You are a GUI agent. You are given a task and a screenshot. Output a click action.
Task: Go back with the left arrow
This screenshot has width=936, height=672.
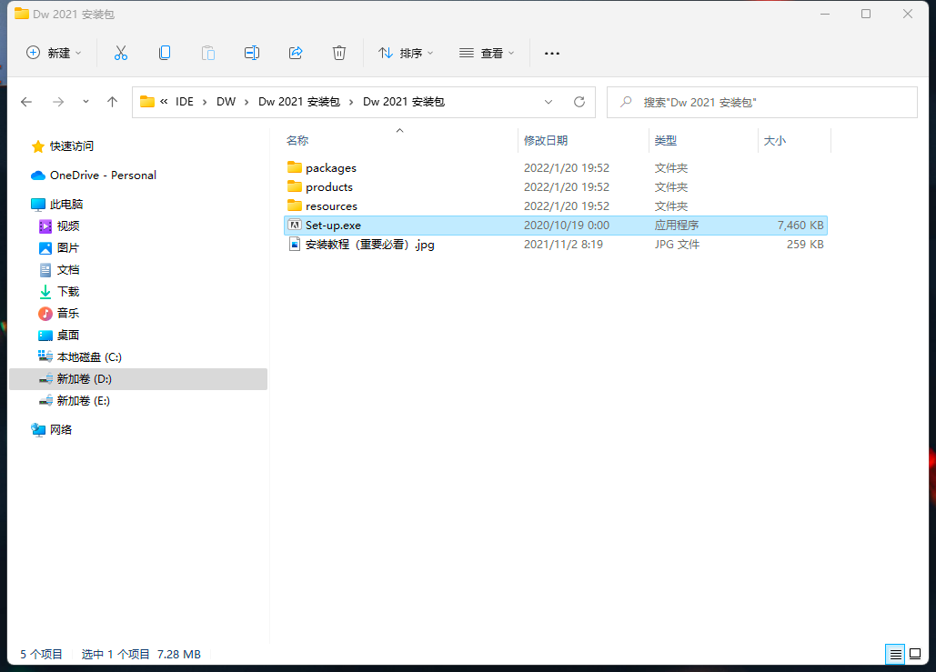point(26,102)
